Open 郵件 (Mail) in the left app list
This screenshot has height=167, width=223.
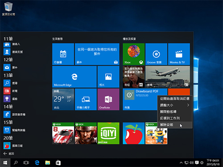[x=10, y=68]
